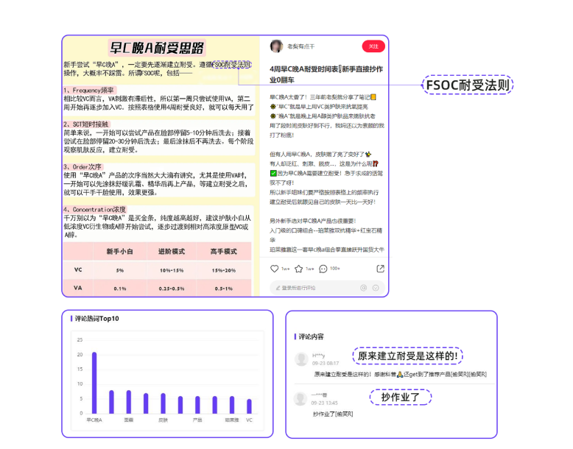Click the heart like icon on post

click(275, 269)
